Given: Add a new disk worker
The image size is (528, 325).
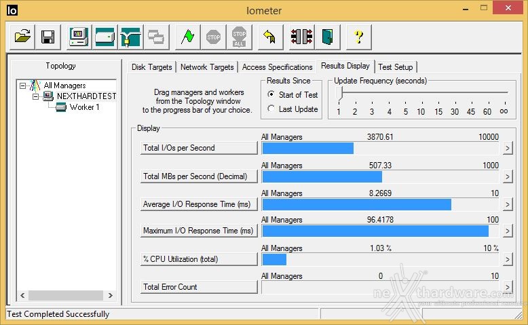Looking at the screenshot, I should (x=105, y=37).
